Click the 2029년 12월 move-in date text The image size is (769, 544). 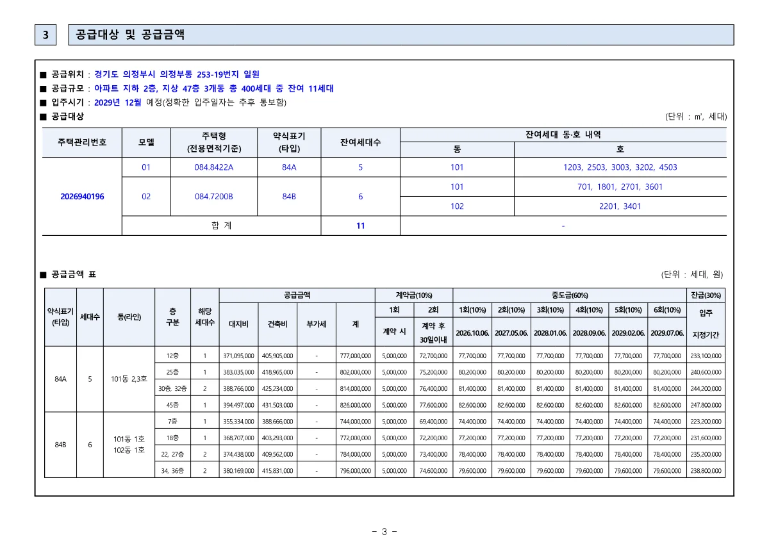coord(117,103)
